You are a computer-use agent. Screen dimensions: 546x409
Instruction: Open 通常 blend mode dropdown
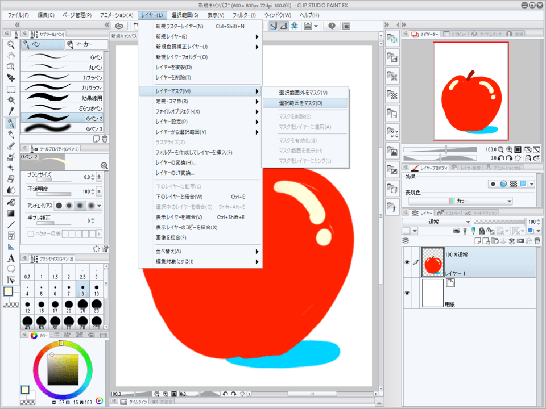436,222
